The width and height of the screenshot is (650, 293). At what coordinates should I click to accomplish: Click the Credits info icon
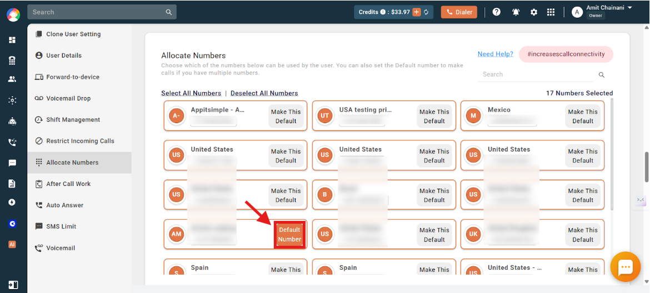click(x=383, y=12)
